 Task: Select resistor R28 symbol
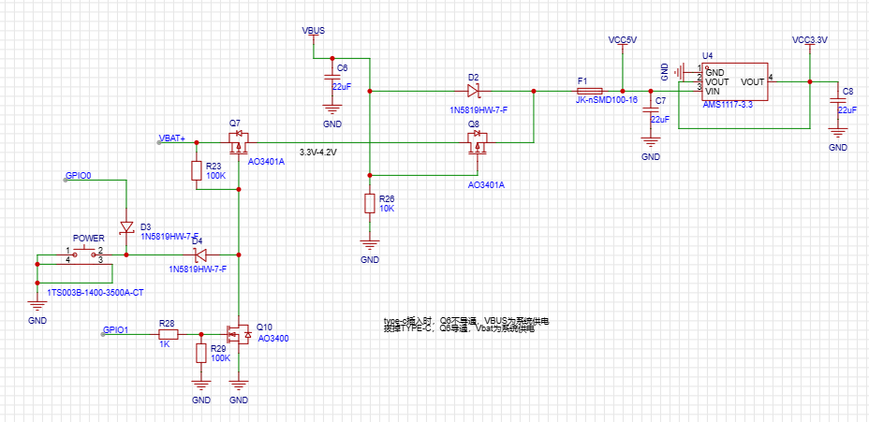pyautogui.click(x=169, y=334)
